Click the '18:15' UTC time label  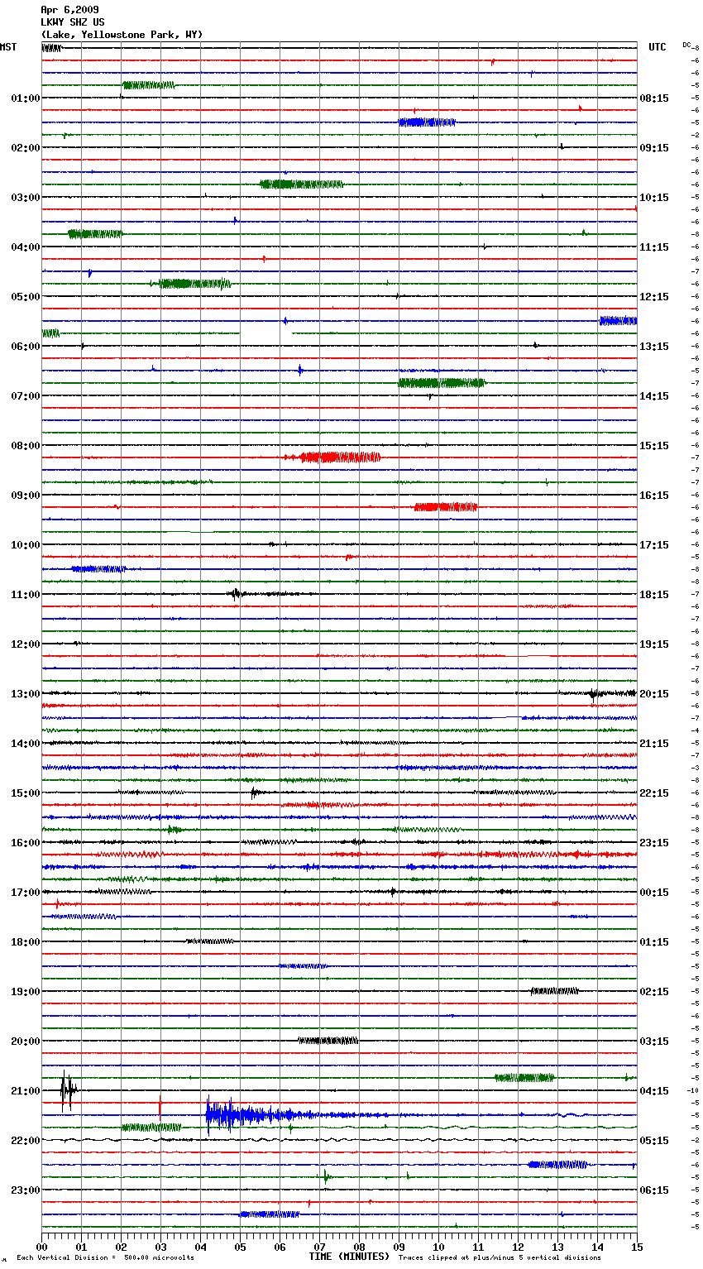[x=654, y=595]
